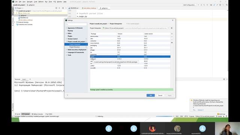Select the atomicwrites package row
Image resolution: width=240 pixels, height=135 pixels.
pyautogui.click(x=130, y=36)
